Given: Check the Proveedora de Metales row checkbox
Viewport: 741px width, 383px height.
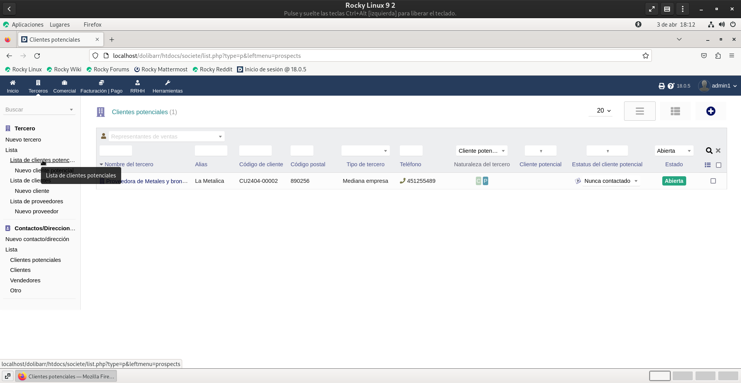Looking at the screenshot, I should [713, 181].
